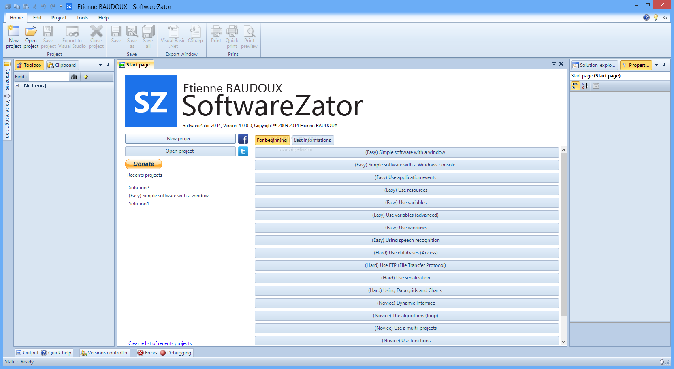Screen dimensions: 674x369
Task: Open the Versions controller panel tab
Action: coord(104,353)
